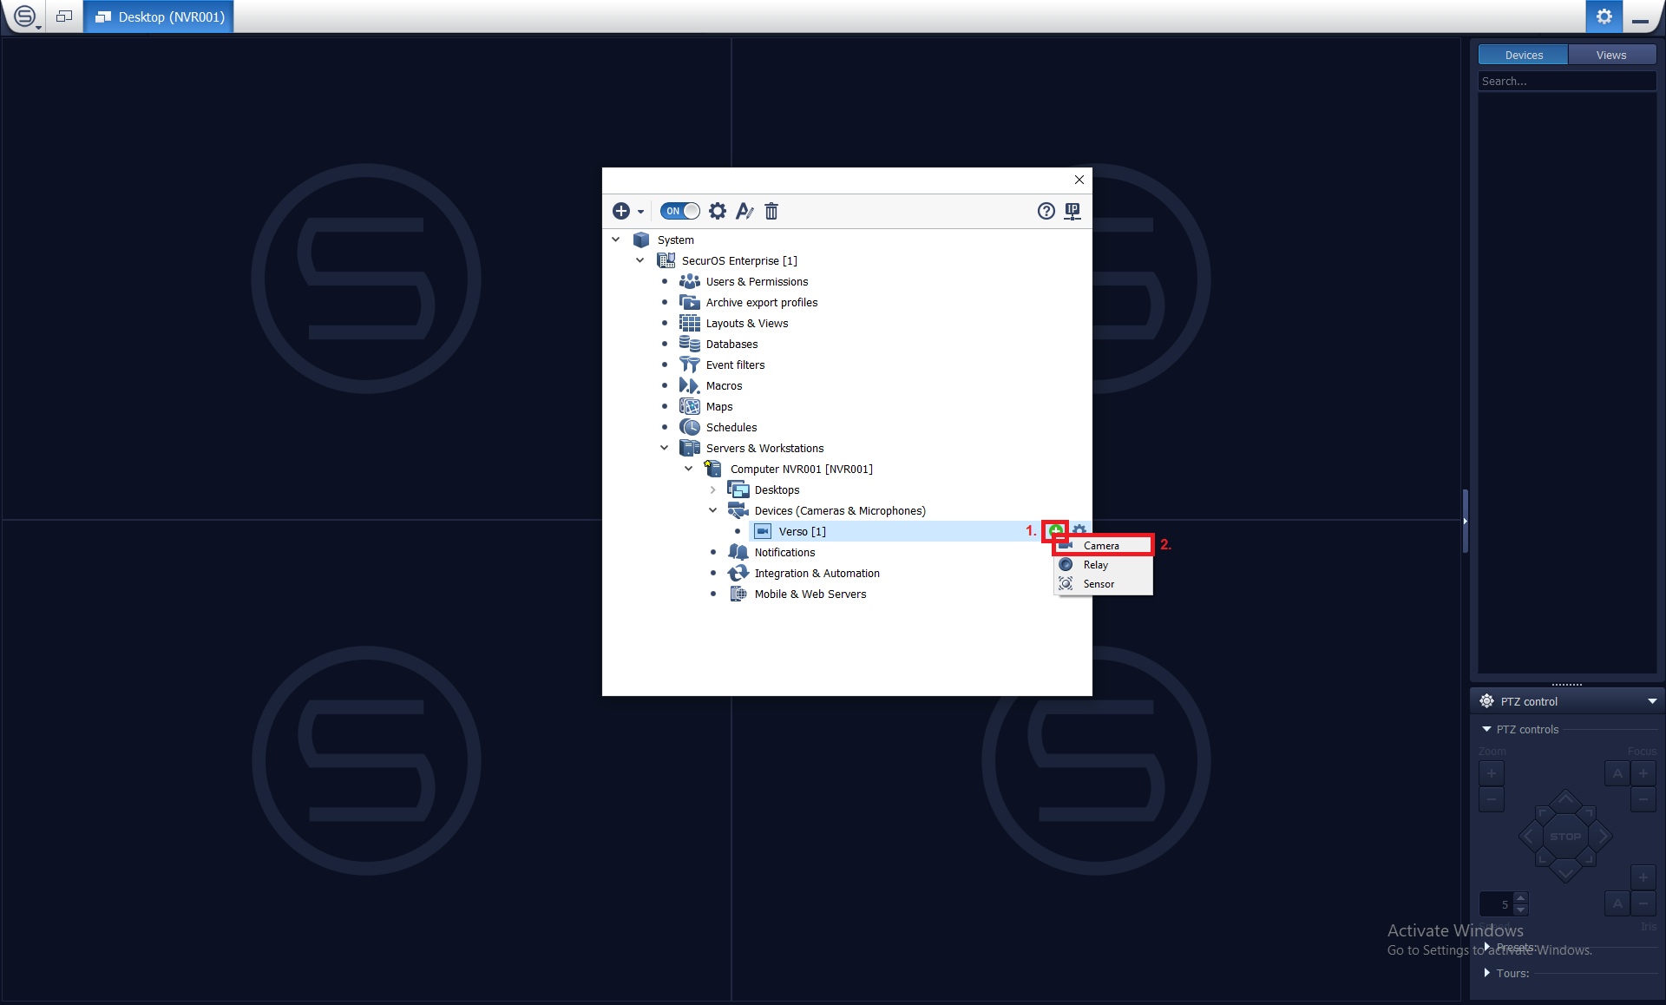This screenshot has height=1005, width=1666.
Task: Click the blue settings gear top right
Action: pyautogui.click(x=1604, y=16)
